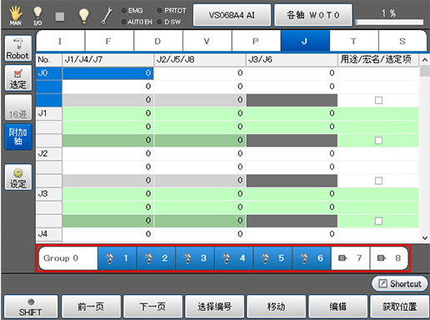The width and height of the screenshot is (430, 320).
Task: Select additional axis 7 in group bar
Action: pyautogui.click(x=350, y=258)
